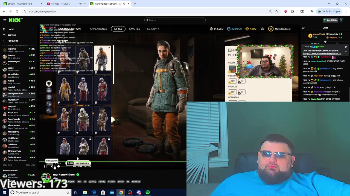Open Mail app from taskbar
350x196 pixels.
click(x=112, y=192)
